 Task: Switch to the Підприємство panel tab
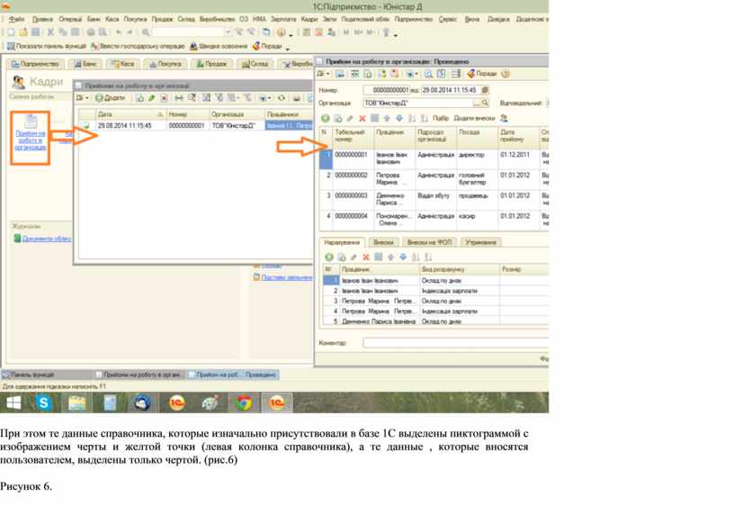coord(35,64)
